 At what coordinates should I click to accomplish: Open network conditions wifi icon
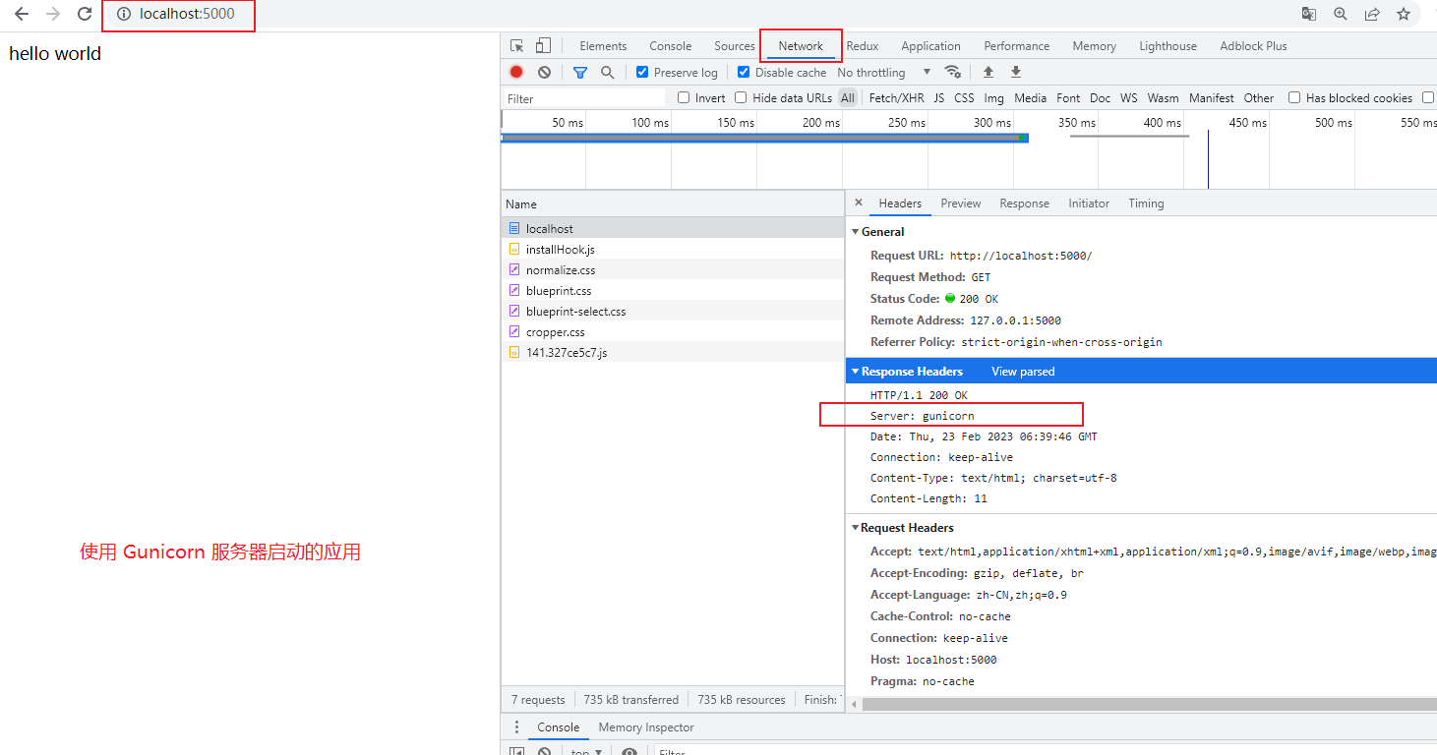click(x=952, y=72)
